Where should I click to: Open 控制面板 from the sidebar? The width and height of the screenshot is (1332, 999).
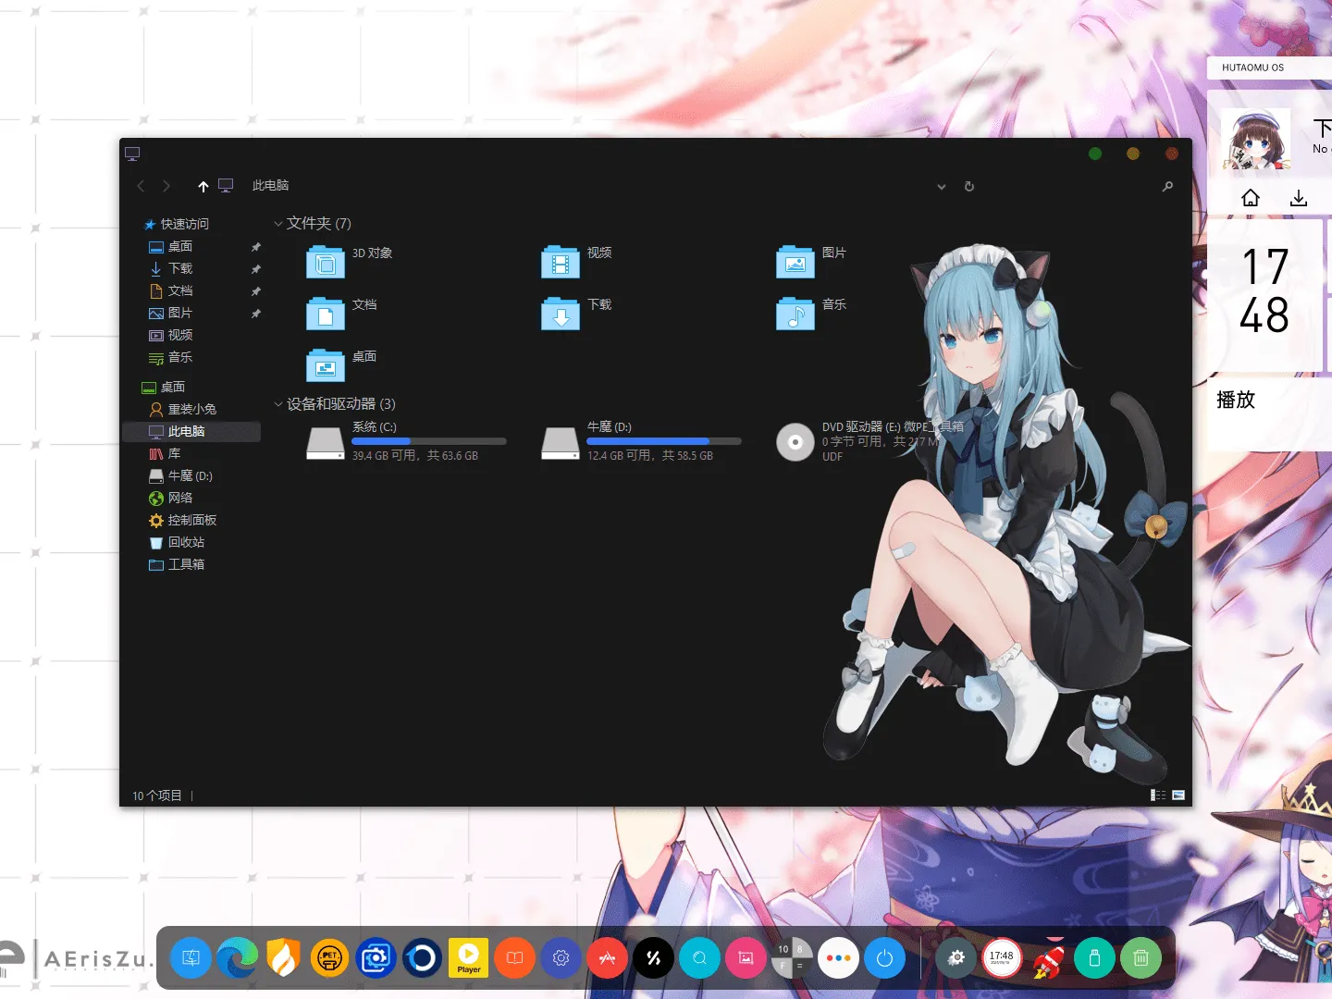click(x=191, y=520)
